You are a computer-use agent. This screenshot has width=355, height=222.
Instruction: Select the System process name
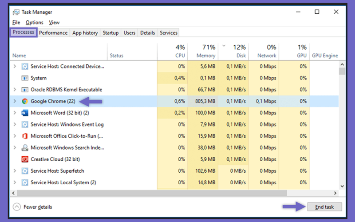(39, 78)
